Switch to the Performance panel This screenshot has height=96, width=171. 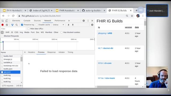click(x=60, y=21)
